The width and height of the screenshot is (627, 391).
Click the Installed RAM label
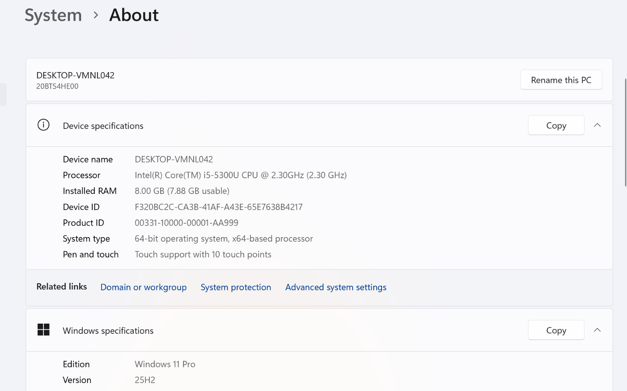tap(90, 191)
